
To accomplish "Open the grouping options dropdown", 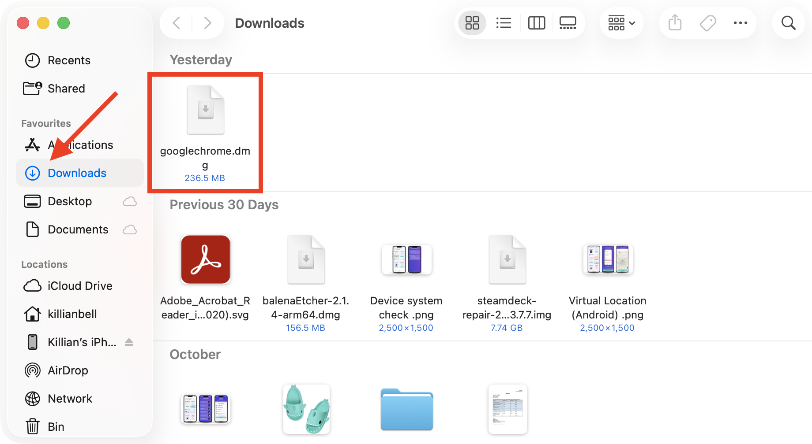I will click(x=621, y=23).
